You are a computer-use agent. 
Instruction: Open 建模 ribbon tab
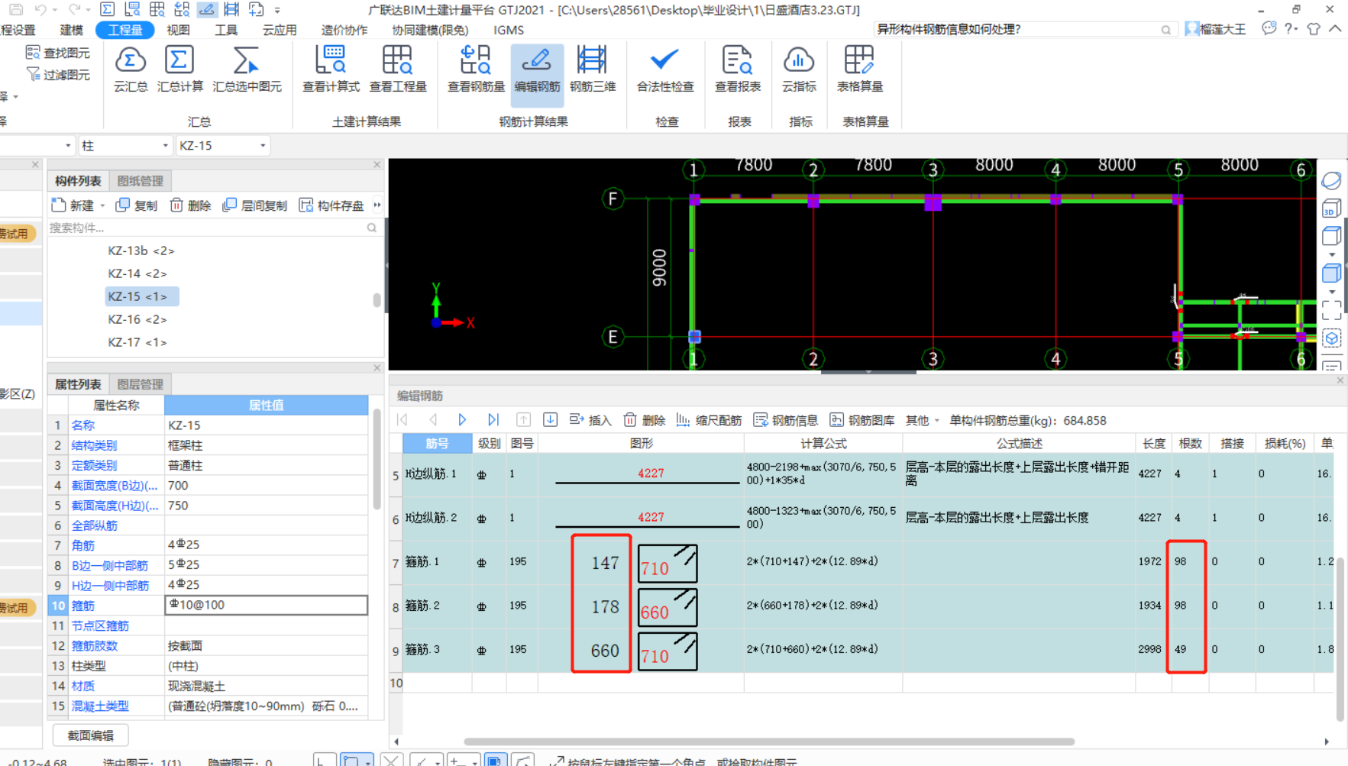point(71,30)
